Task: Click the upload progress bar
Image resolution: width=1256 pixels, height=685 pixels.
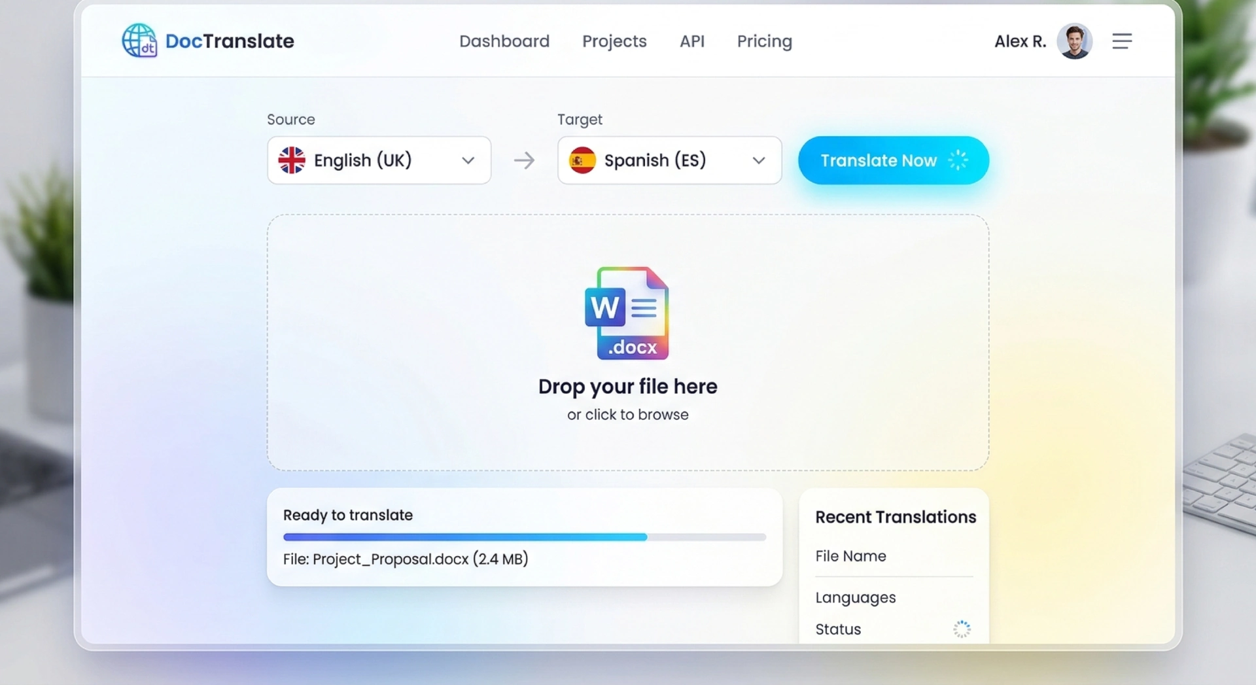Action: (525, 537)
